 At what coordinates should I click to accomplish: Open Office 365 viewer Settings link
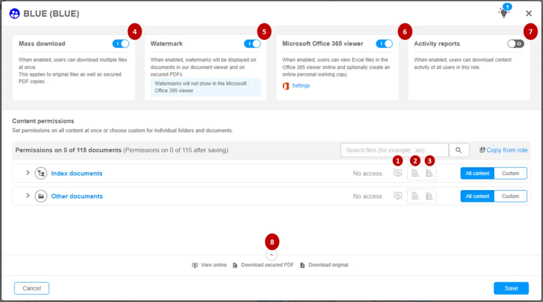(x=301, y=85)
